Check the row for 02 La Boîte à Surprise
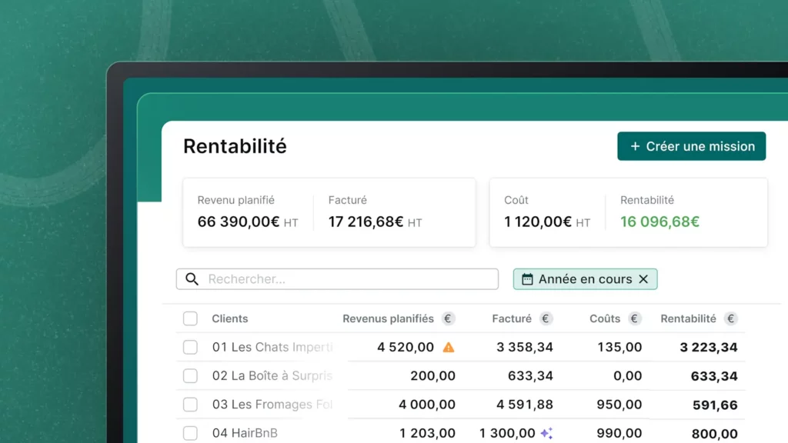Image resolution: width=788 pixels, height=443 pixels. pyautogui.click(x=190, y=375)
